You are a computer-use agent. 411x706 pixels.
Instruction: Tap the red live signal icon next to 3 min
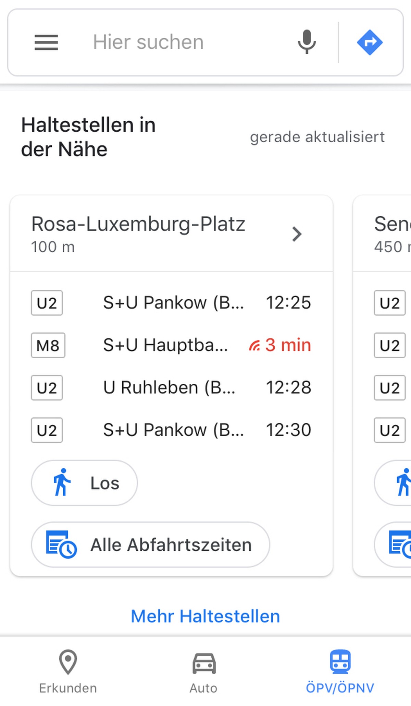click(254, 345)
